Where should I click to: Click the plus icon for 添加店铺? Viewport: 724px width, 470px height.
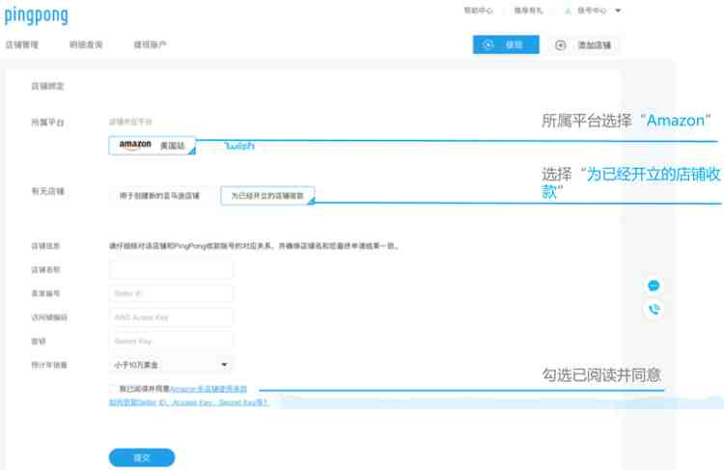click(560, 44)
